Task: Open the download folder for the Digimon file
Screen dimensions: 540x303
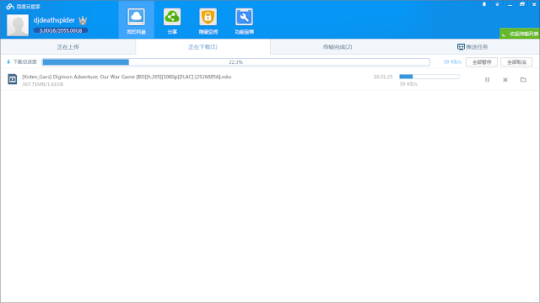Action: click(x=523, y=80)
